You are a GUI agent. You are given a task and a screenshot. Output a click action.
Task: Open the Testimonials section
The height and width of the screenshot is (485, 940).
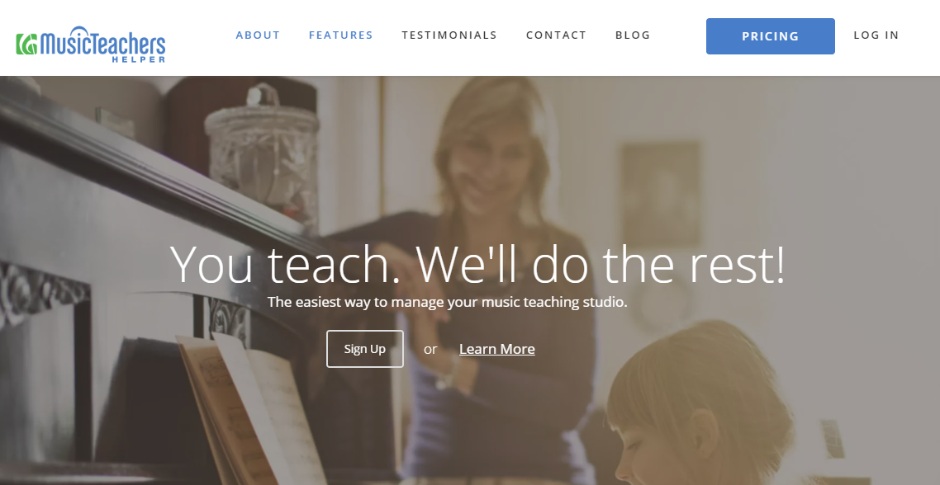coord(449,35)
